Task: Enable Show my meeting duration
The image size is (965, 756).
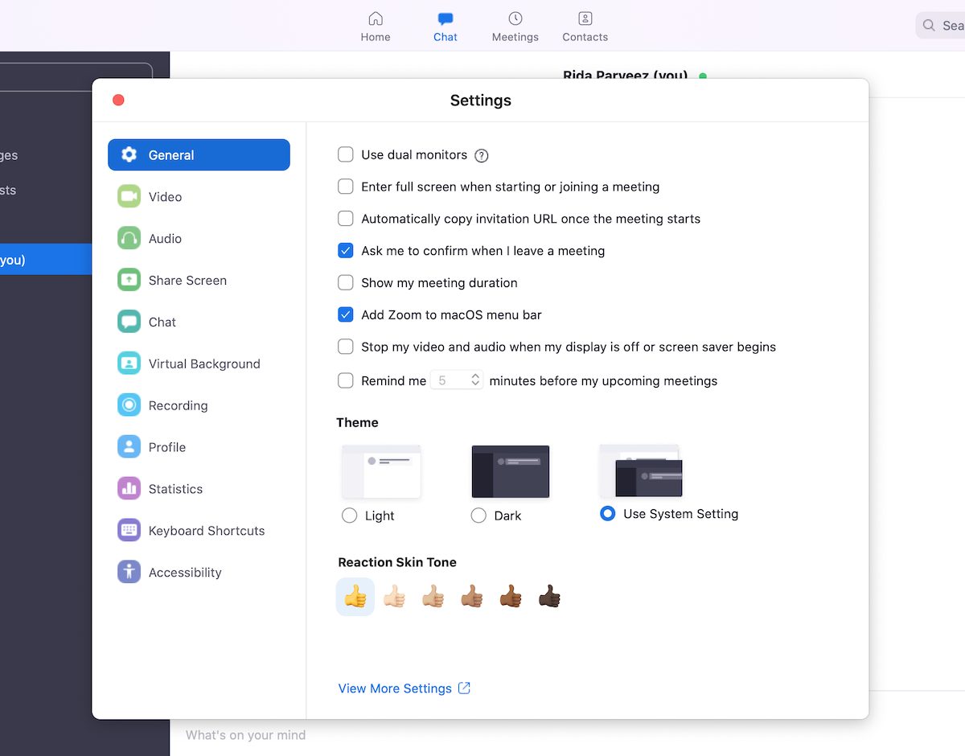Action: coord(346,283)
